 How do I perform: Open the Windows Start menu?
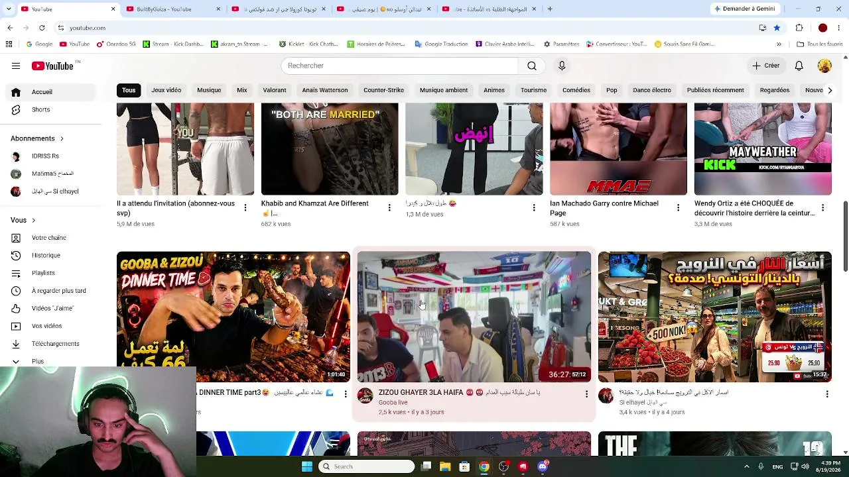pyautogui.click(x=306, y=466)
